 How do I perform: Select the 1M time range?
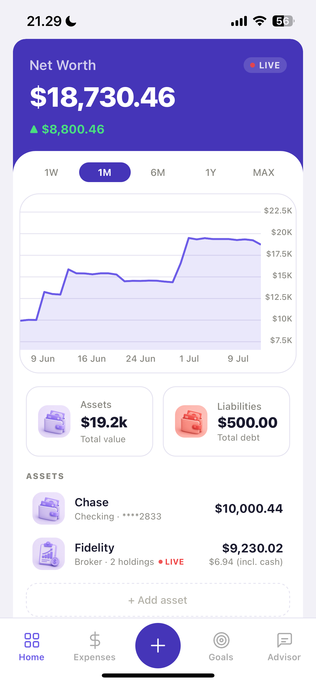click(105, 172)
